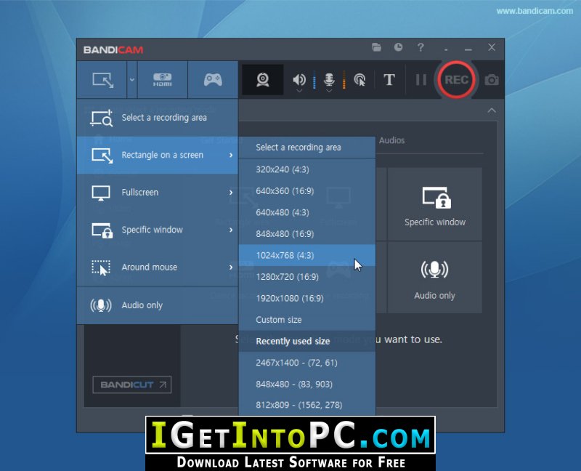Screen dimensions: 581x471
Task: Expand the screen recording mode dropdown arrow
Action: (x=131, y=80)
